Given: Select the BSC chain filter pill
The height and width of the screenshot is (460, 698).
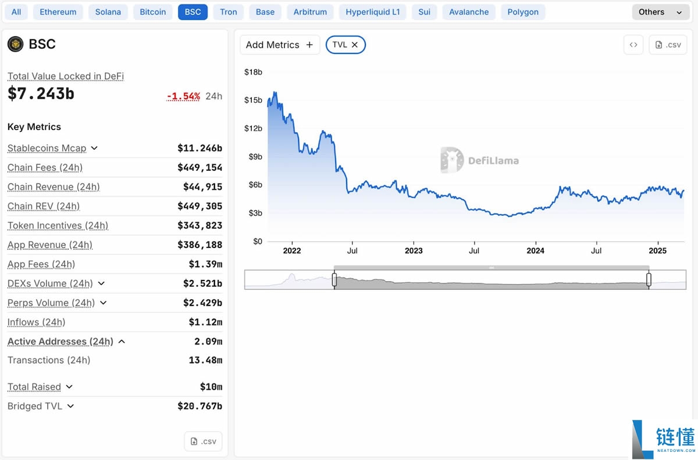Looking at the screenshot, I should point(193,11).
